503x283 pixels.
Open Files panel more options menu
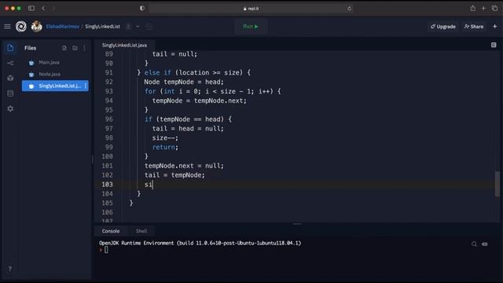click(x=84, y=48)
